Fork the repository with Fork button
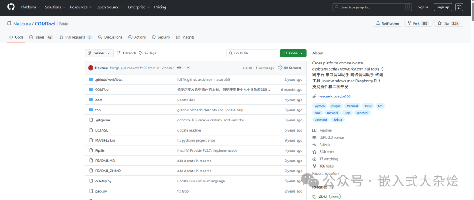 [417, 24]
